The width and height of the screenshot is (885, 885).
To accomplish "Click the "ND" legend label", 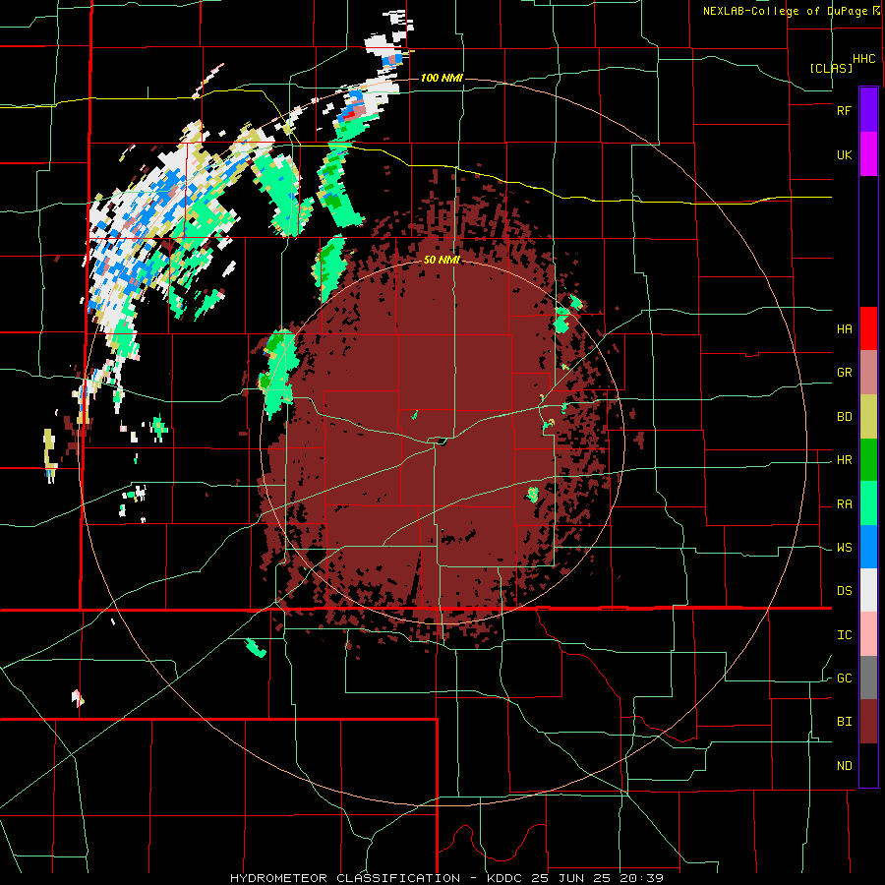I will click(844, 766).
